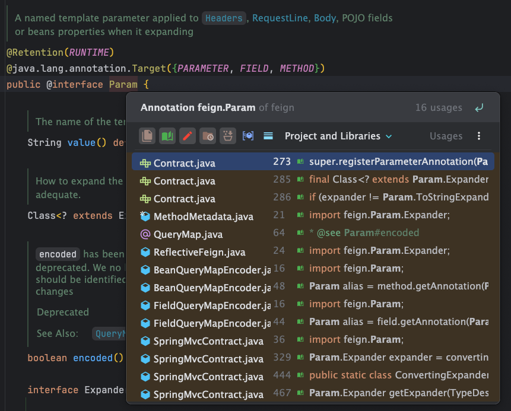Click the Deprecated label in doc comment
This screenshot has width=511, height=411.
click(x=63, y=312)
